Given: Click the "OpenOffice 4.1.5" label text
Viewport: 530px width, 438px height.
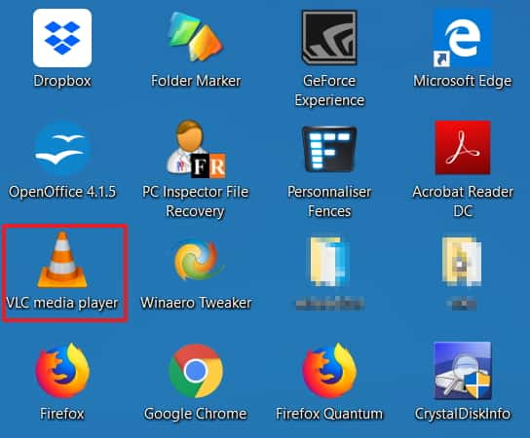Looking at the screenshot, I should pos(62,192).
